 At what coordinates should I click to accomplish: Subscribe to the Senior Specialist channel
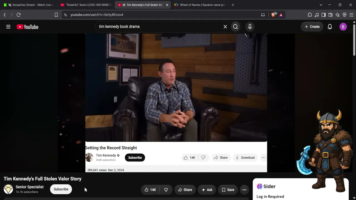click(61, 189)
